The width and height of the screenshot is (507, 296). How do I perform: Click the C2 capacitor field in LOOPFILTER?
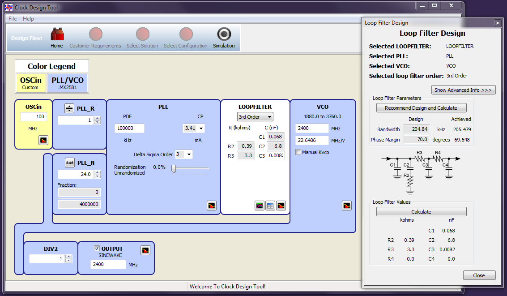click(276, 146)
